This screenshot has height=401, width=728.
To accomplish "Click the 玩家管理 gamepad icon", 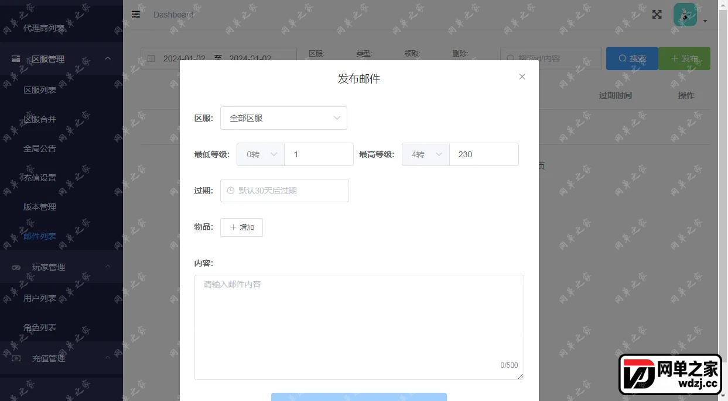I will point(16,267).
